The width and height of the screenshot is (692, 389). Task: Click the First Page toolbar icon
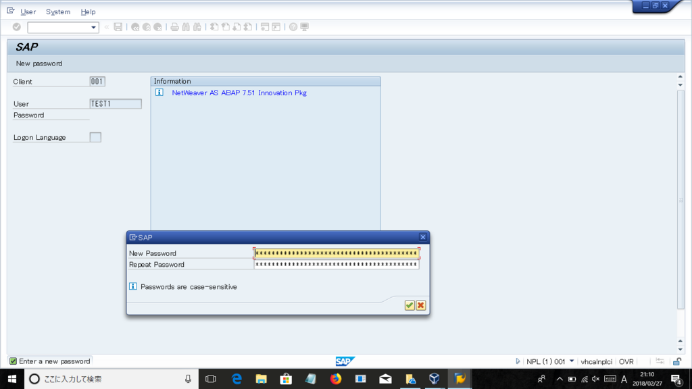(x=214, y=27)
